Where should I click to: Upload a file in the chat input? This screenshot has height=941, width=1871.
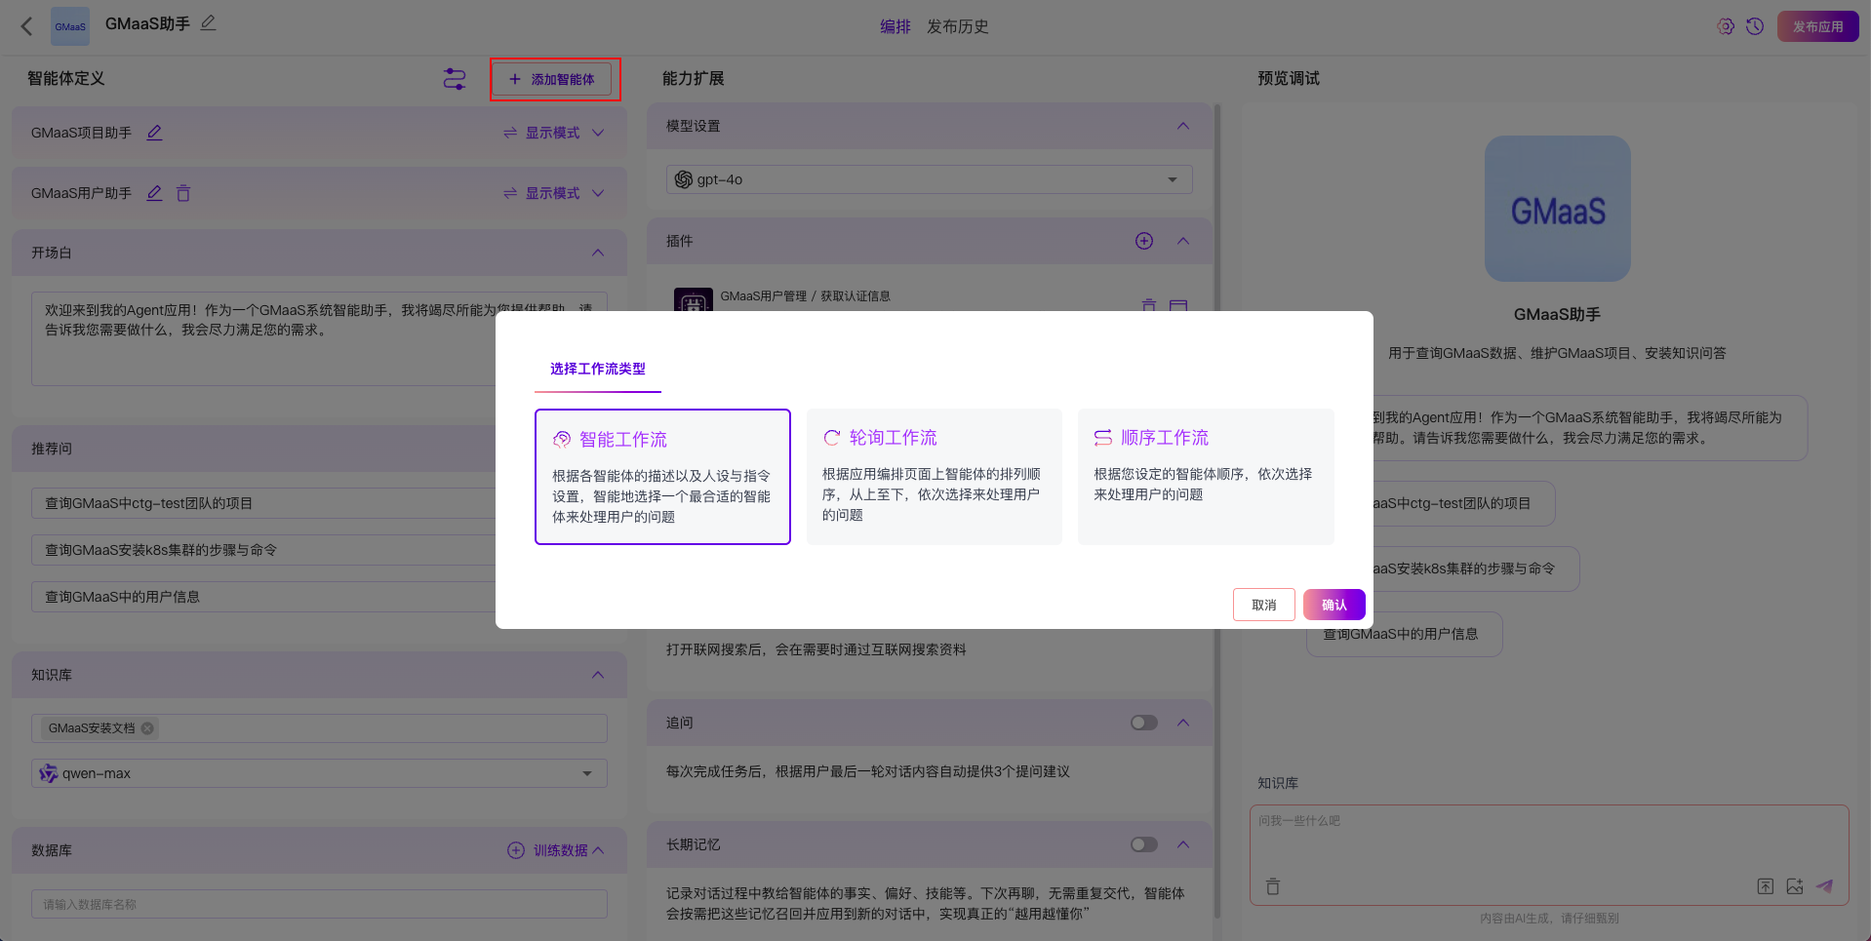tap(1766, 886)
